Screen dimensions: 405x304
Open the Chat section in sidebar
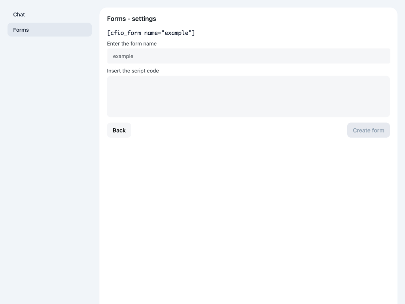click(x=19, y=15)
